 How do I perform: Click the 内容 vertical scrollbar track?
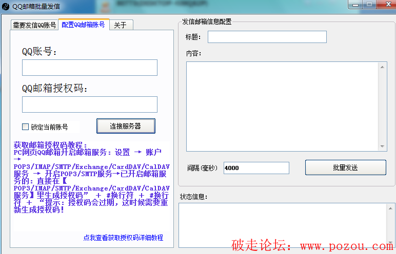(383, 106)
